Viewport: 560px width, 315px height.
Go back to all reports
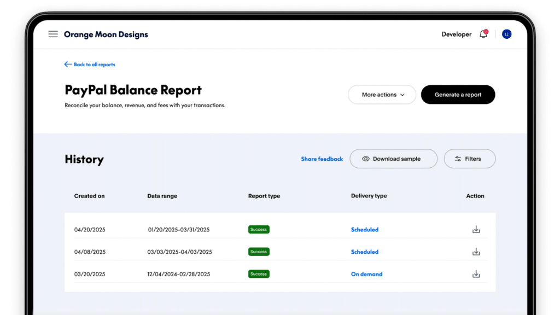pyautogui.click(x=90, y=65)
